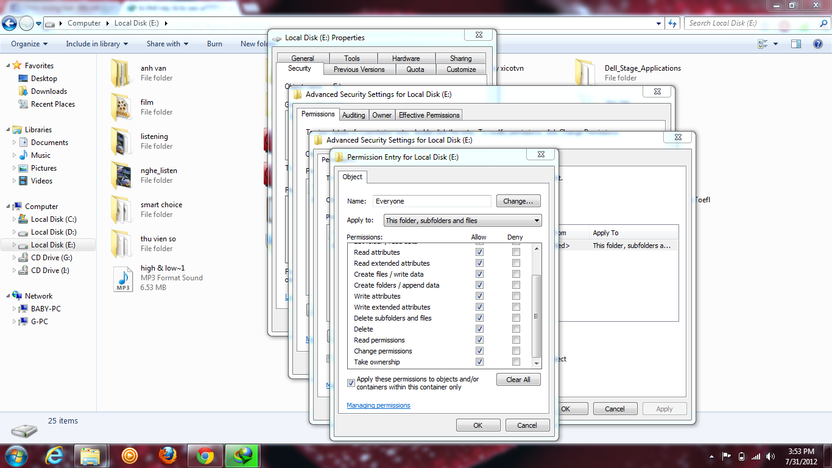Toggle the preview pane icon
The height and width of the screenshot is (468, 832).
[x=796, y=44]
